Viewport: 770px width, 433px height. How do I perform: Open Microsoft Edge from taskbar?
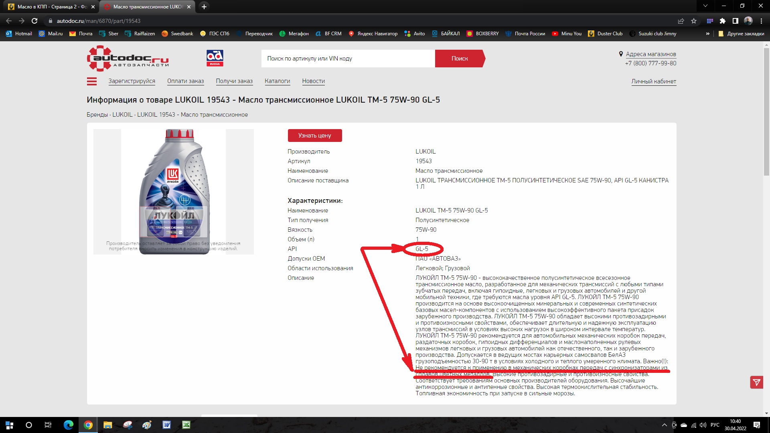[69, 425]
